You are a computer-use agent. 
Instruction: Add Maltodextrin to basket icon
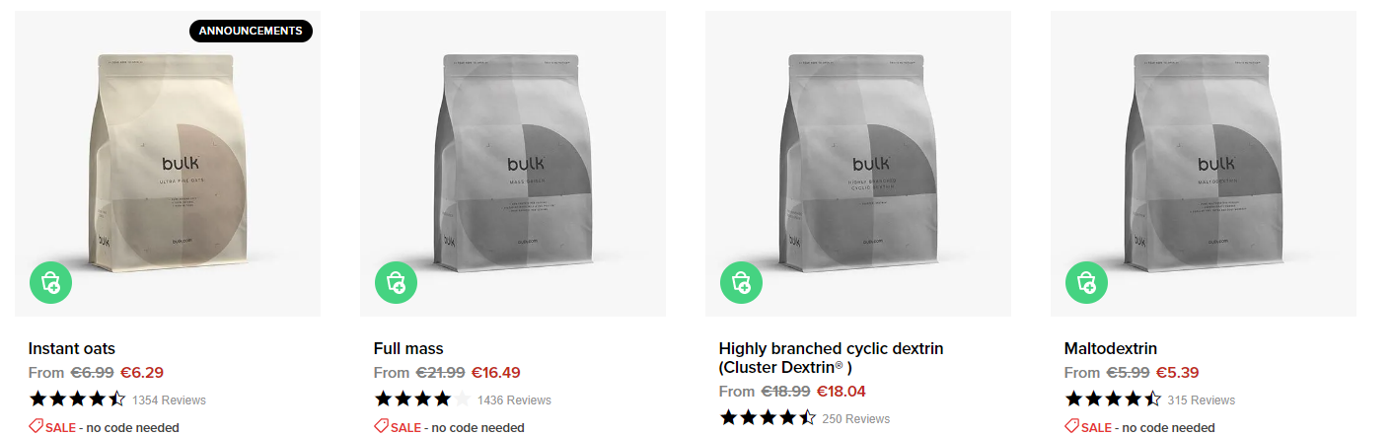pos(1086,282)
